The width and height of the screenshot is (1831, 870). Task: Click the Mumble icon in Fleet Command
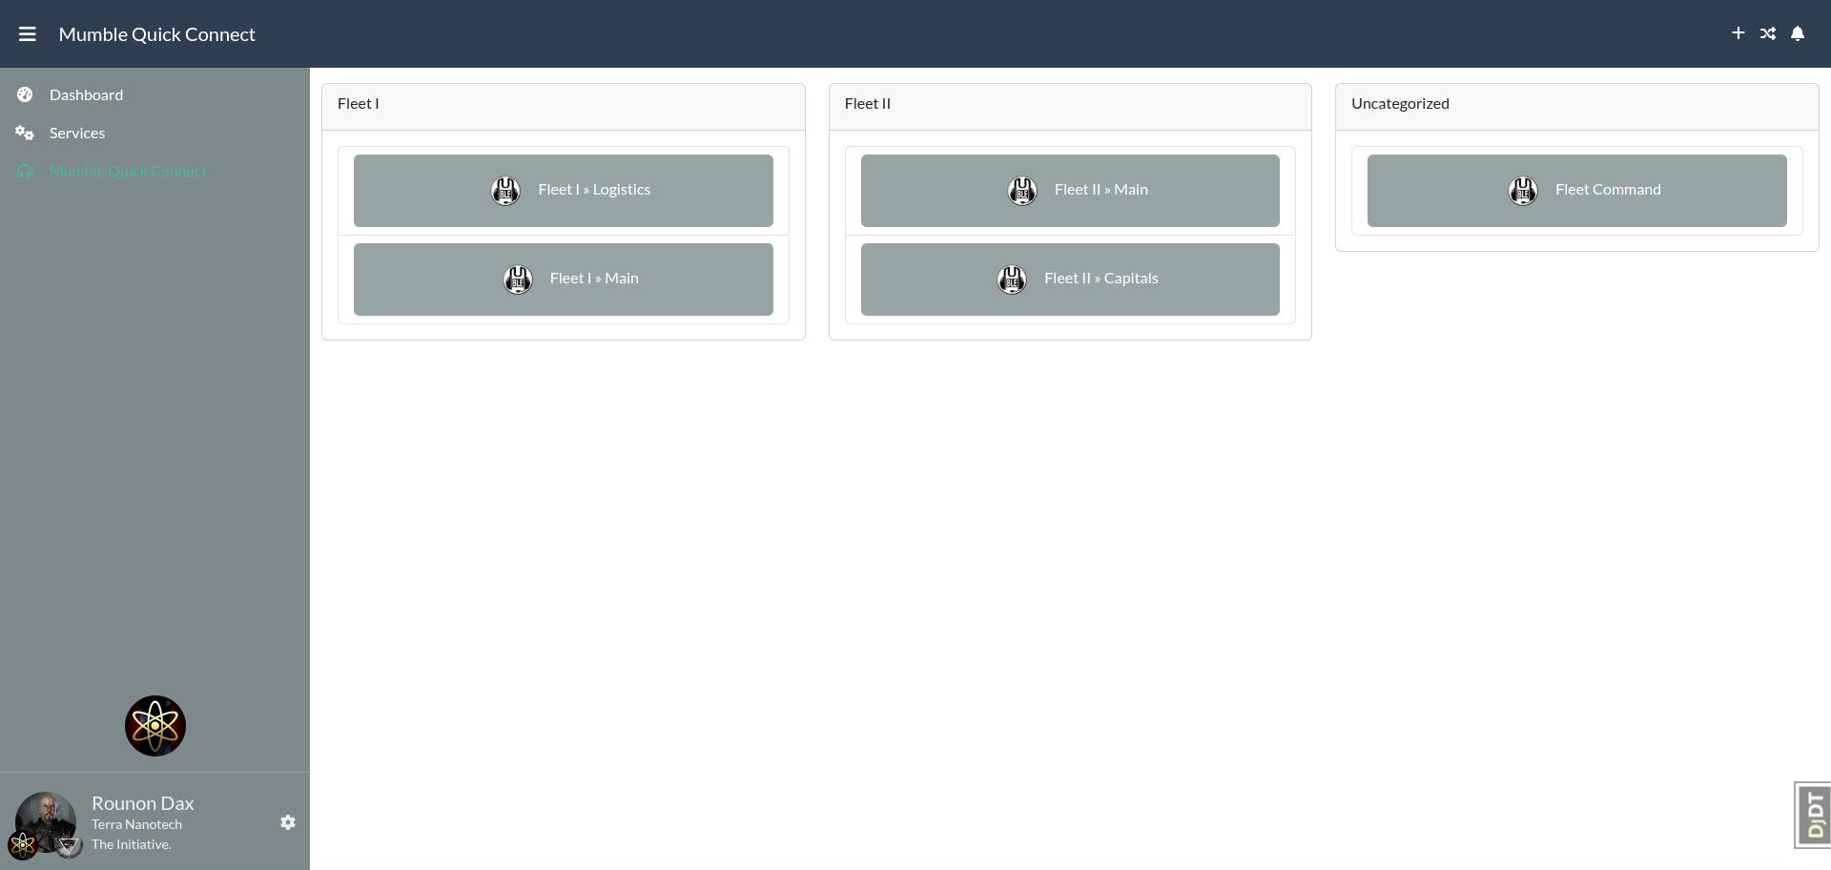pos(1523,191)
